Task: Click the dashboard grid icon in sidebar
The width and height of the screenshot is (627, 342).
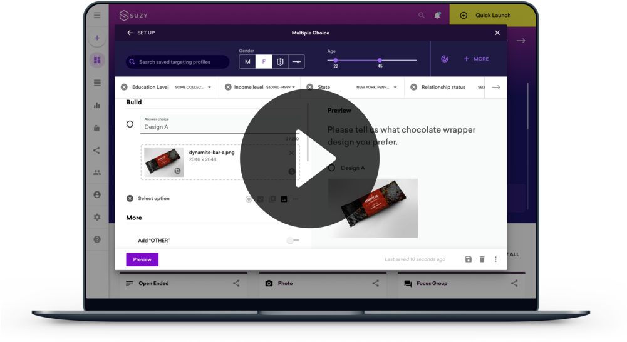Action: click(97, 61)
